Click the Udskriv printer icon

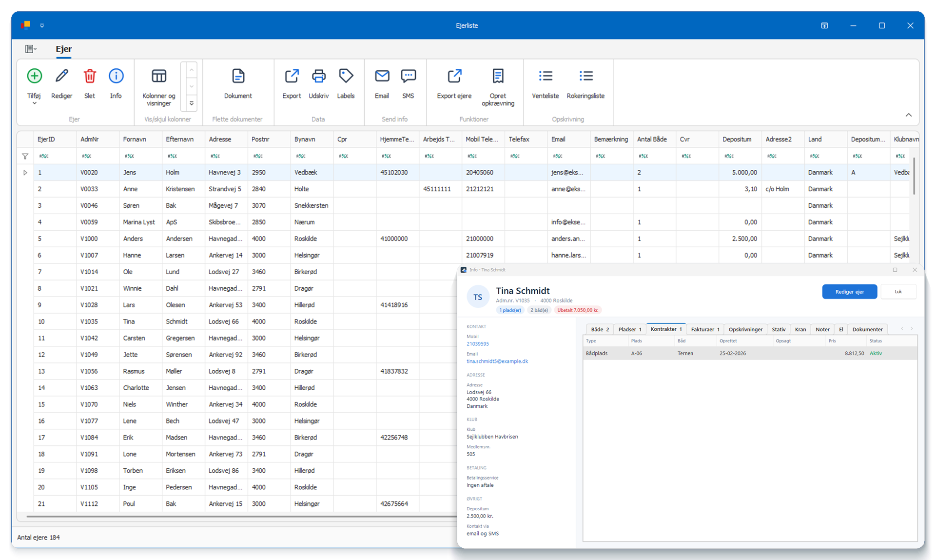pos(319,76)
